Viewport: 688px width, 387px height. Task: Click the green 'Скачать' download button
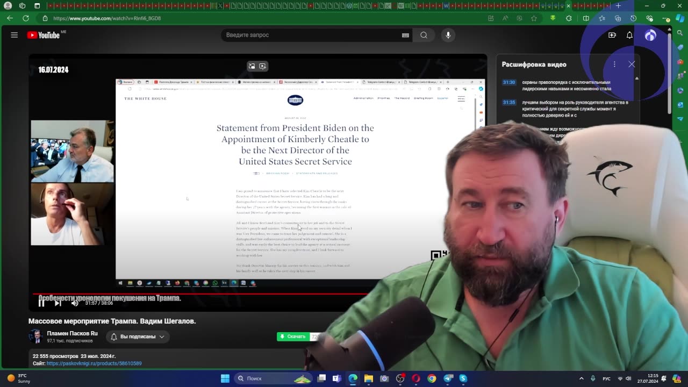(293, 336)
